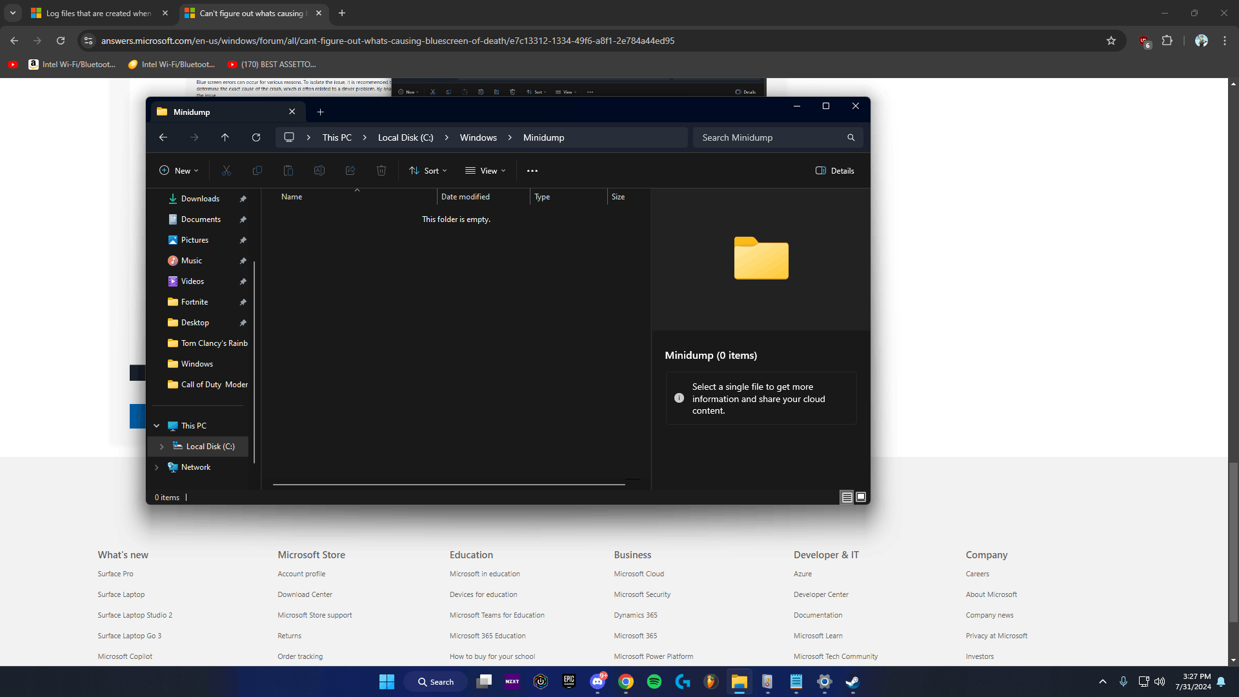Click the Windows breadcrumb in the address bar
The height and width of the screenshot is (697, 1239).
pos(478,137)
